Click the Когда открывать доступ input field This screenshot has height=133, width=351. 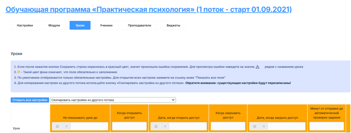pyautogui.click(x=129, y=126)
